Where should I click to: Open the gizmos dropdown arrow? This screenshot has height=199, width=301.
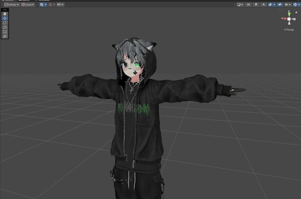299,4
